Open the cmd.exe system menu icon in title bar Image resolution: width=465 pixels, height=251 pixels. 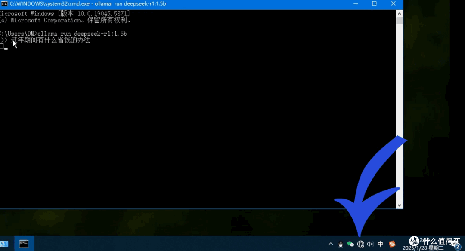(x=4, y=3)
